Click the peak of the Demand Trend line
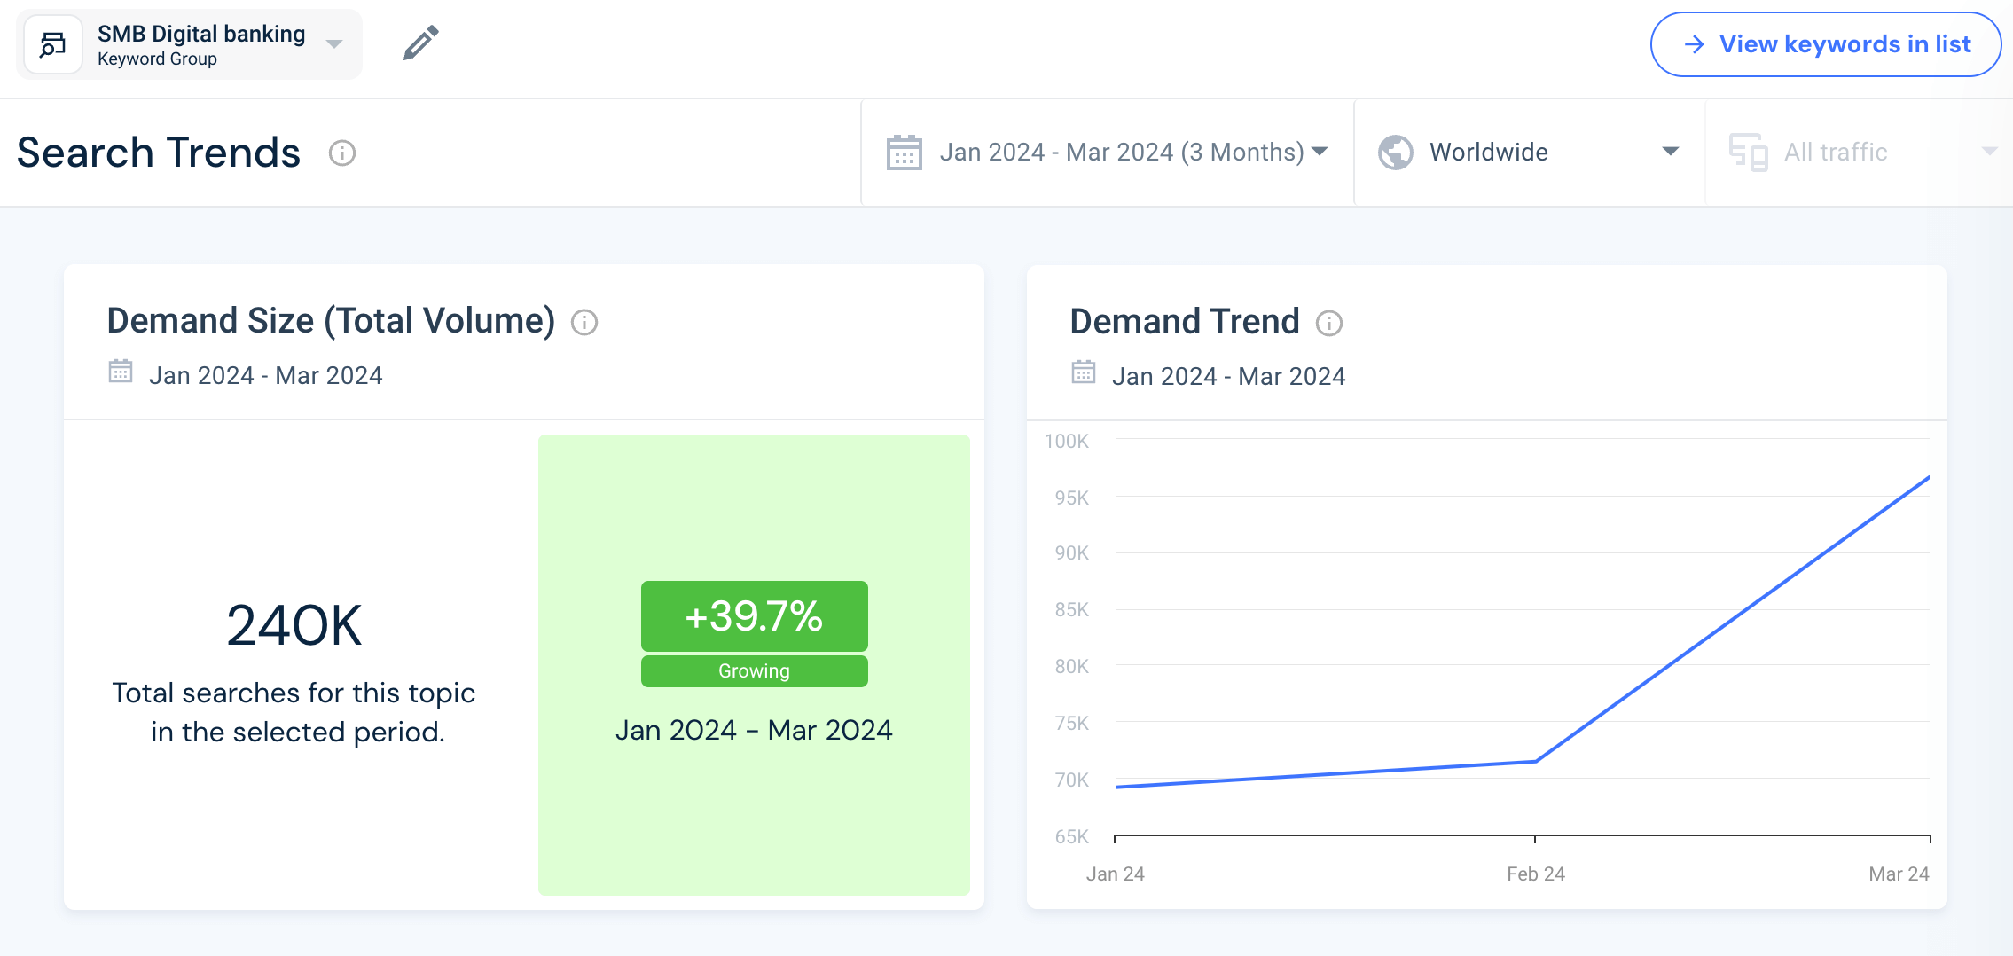The image size is (2013, 956). 1929,476
